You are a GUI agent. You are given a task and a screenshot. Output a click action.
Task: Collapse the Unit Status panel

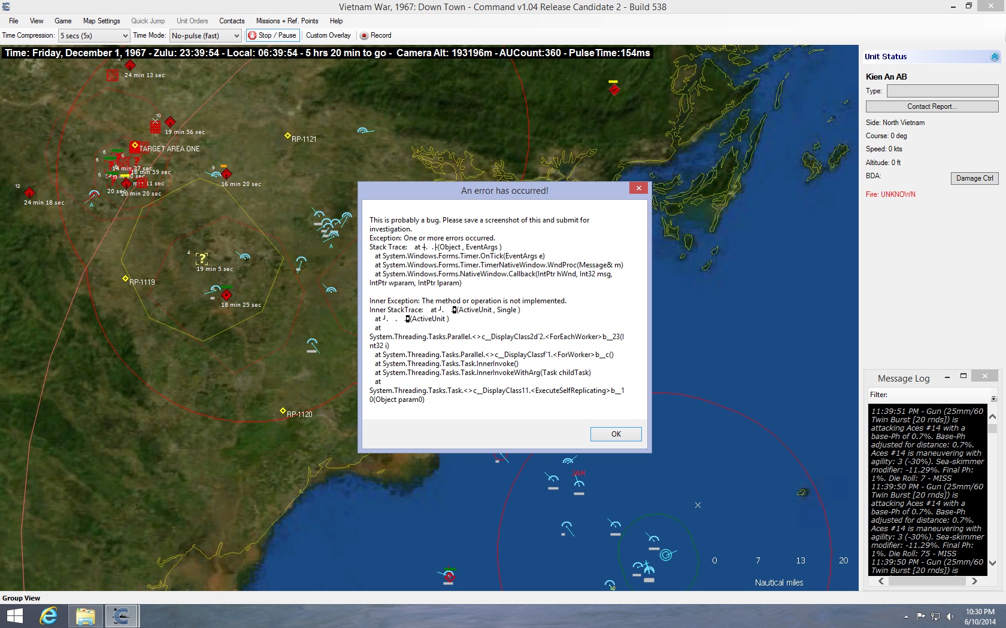tap(995, 57)
